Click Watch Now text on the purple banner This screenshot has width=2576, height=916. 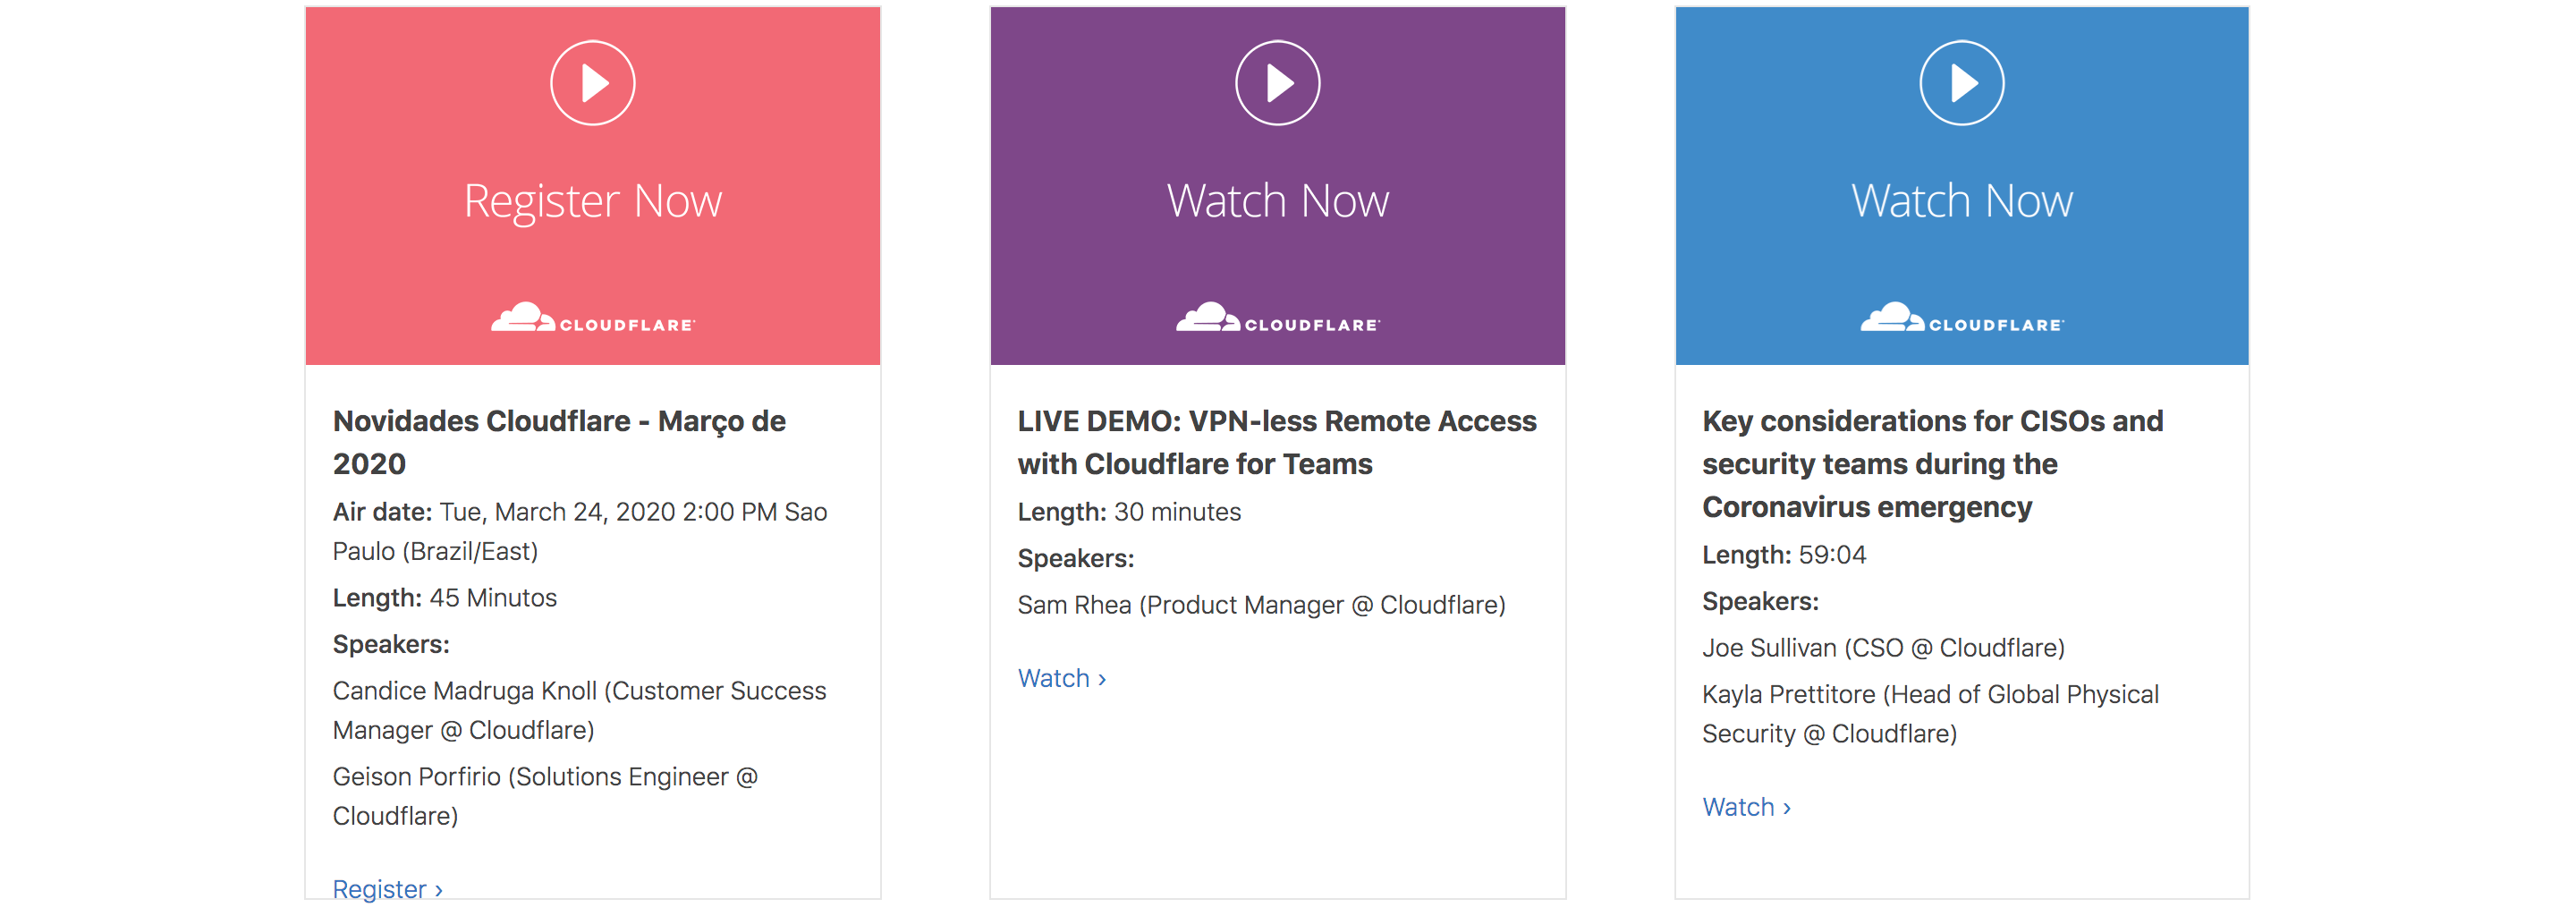pyautogui.click(x=1277, y=201)
